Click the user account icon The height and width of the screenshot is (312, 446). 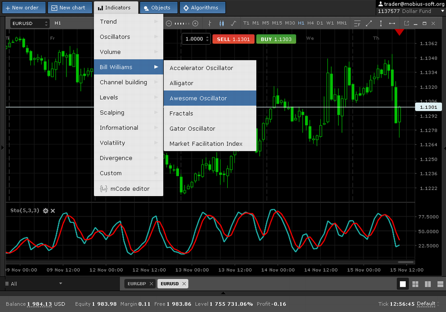point(381,4)
